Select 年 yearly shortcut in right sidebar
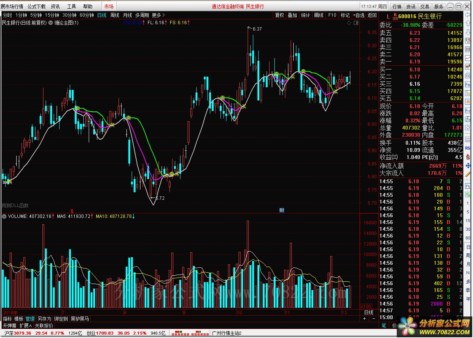473x338 pixels. [x=467, y=299]
